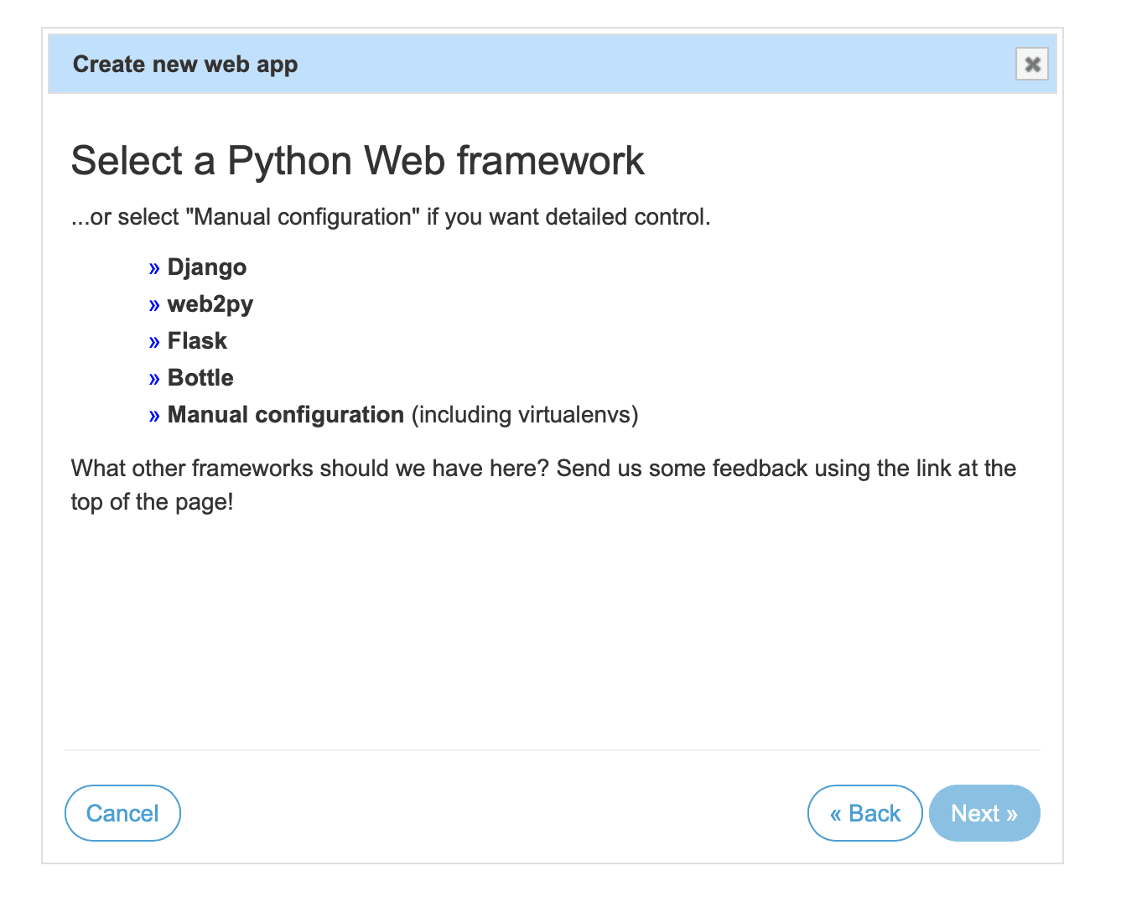The image size is (1147, 907).
Task: Click the Cancel button
Action: pyautogui.click(x=122, y=813)
